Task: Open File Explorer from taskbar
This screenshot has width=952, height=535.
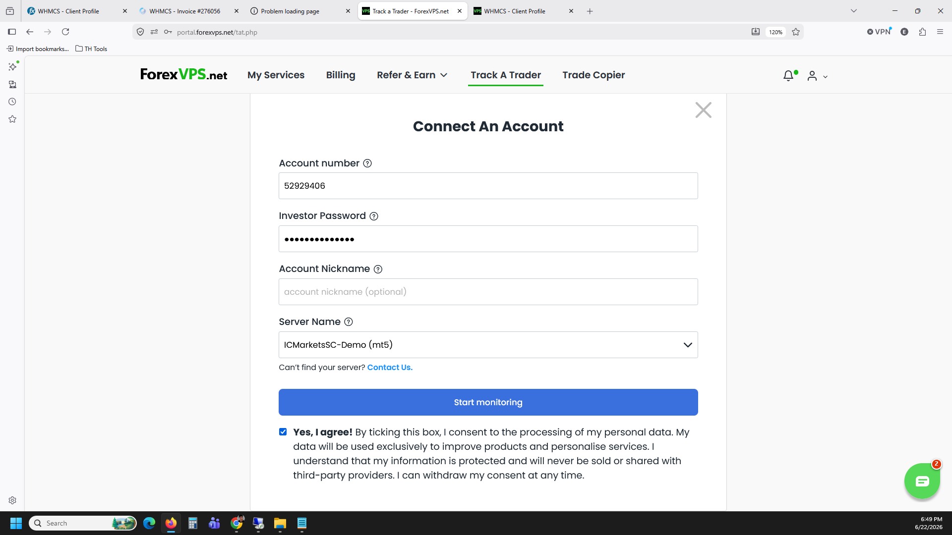Action: [x=280, y=523]
